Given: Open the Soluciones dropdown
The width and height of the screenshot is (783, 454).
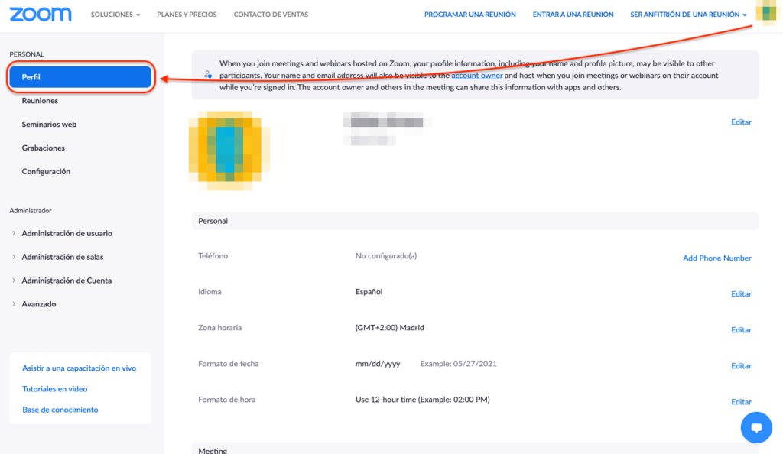Looking at the screenshot, I should click(x=115, y=15).
